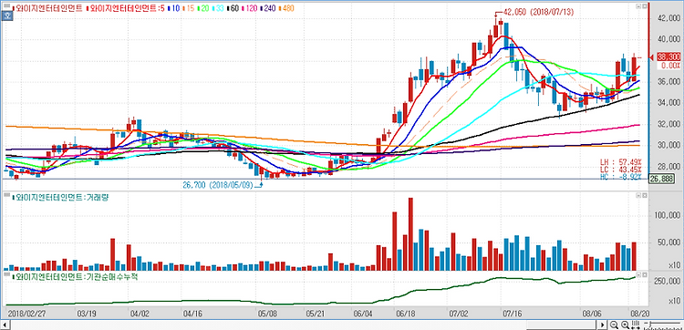Click the zoom slider handle
684x330 pixels.
(650, 324)
